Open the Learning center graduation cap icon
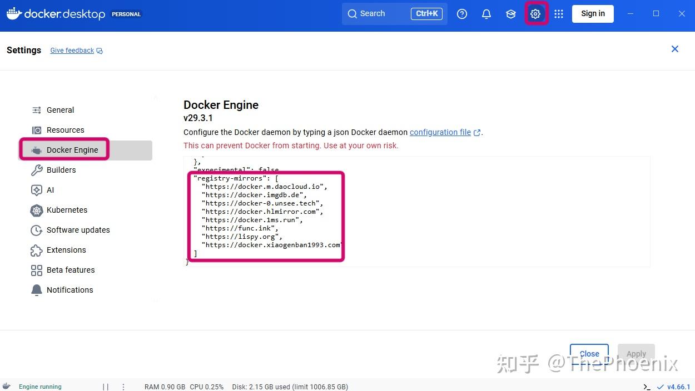Viewport: 695px width, 391px height. (x=511, y=14)
